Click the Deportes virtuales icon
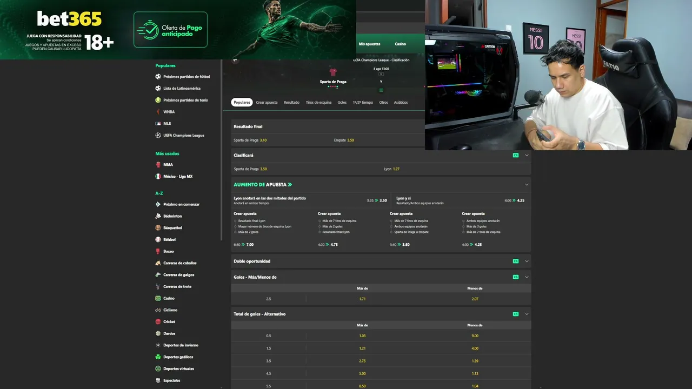Image resolution: width=692 pixels, height=389 pixels. tap(158, 369)
